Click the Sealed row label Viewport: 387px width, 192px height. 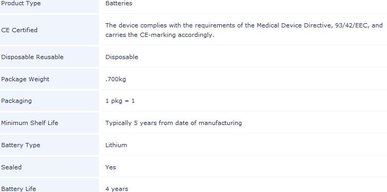click(x=11, y=167)
